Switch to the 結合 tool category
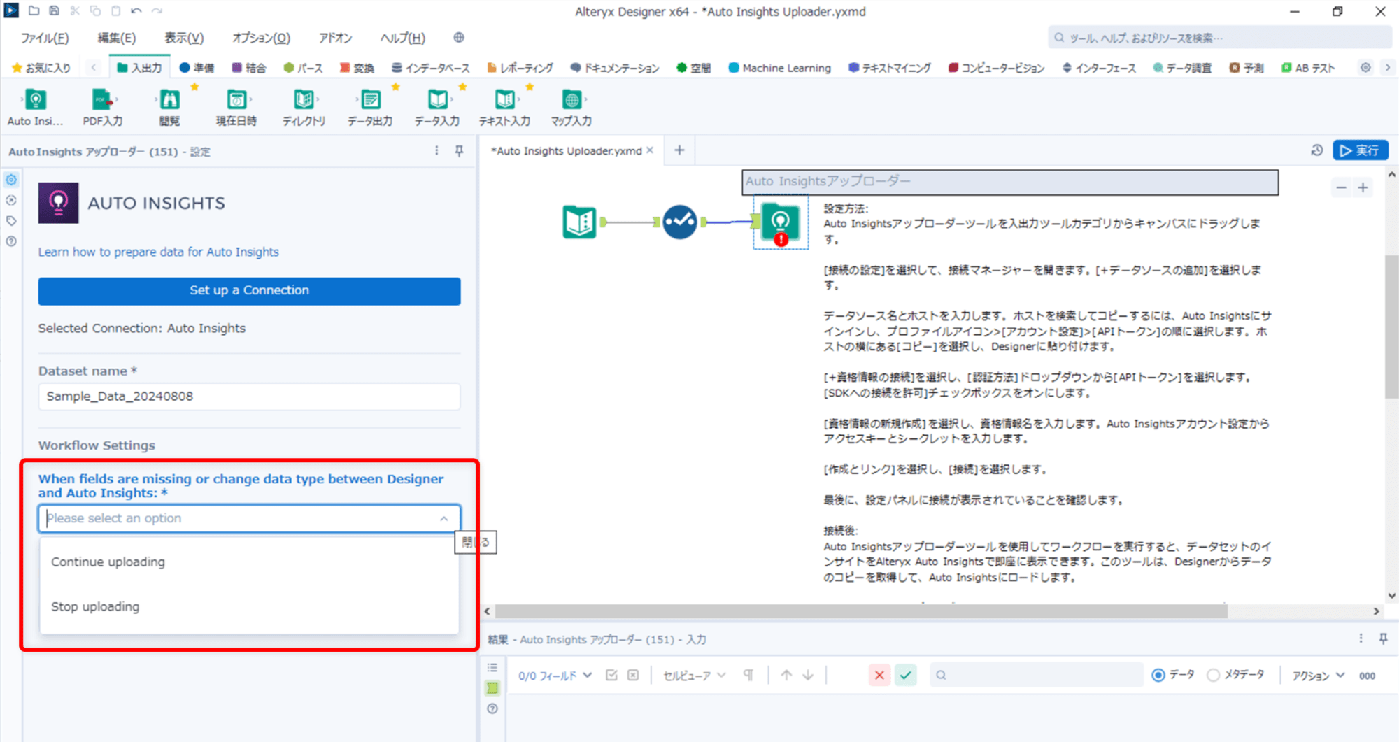This screenshot has height=742, width=1399. [x=249, y=68]
